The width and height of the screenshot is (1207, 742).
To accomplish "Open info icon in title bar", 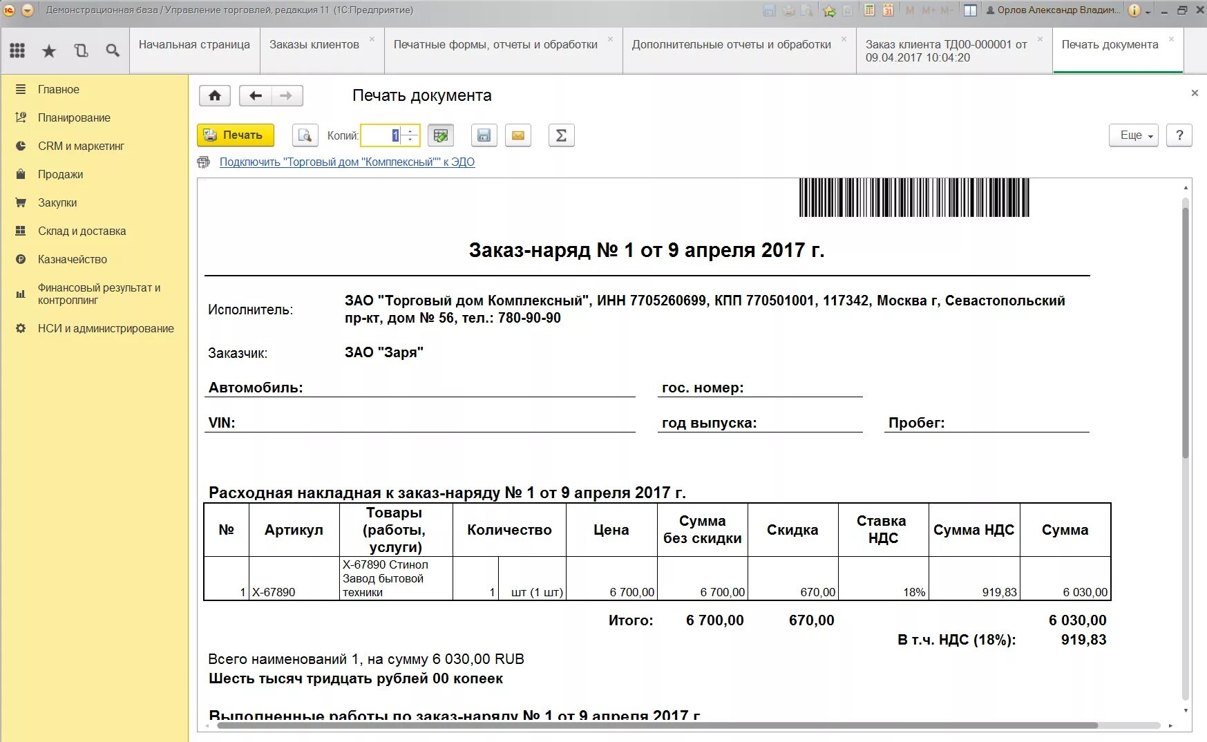I will pos(1134,10).
